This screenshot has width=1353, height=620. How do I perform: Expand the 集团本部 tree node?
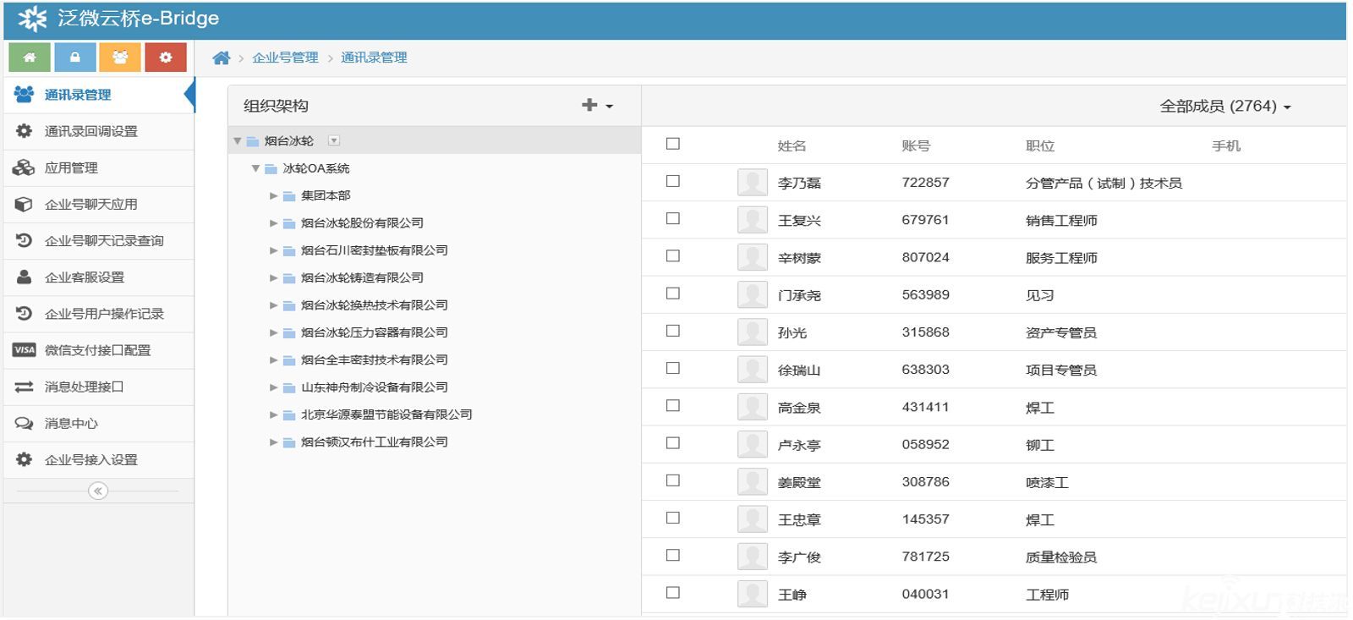273,195
